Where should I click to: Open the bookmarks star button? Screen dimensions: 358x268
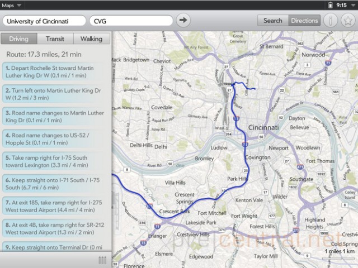(348, 21)
